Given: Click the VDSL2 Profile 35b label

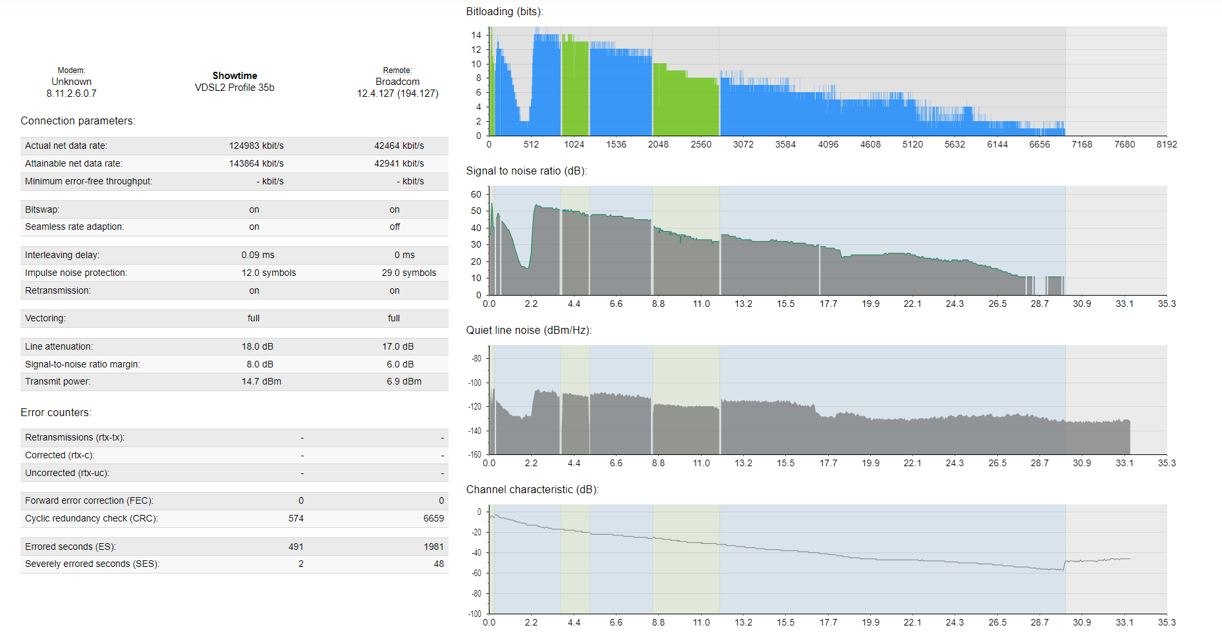Looking at the screenshot, I should (x=235, y=87).
